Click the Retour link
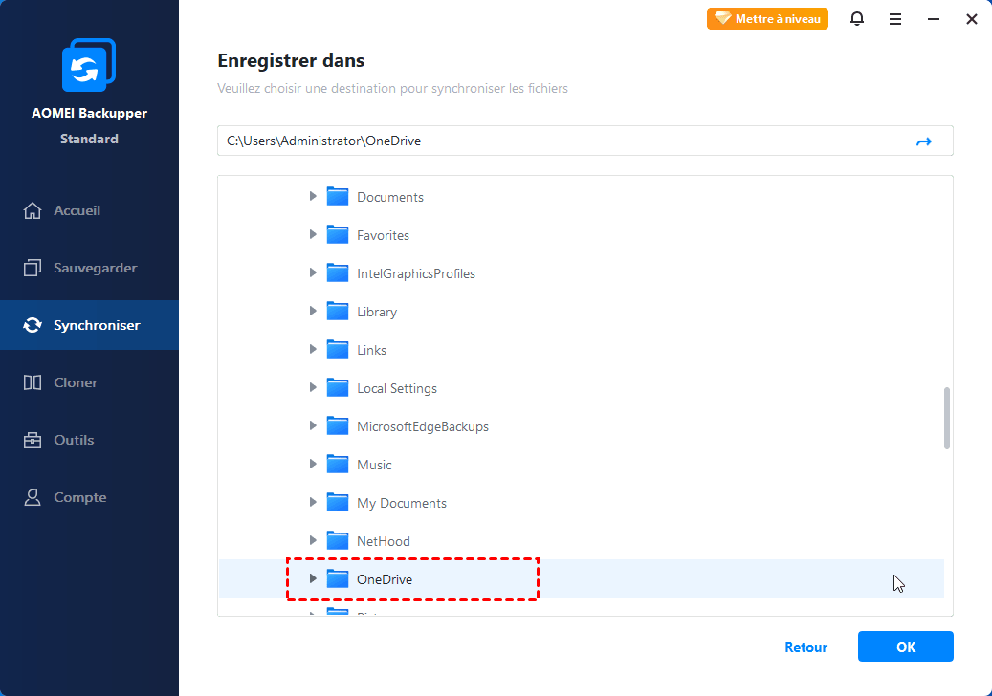The image size is (992, 696). (x=805, y=647)
